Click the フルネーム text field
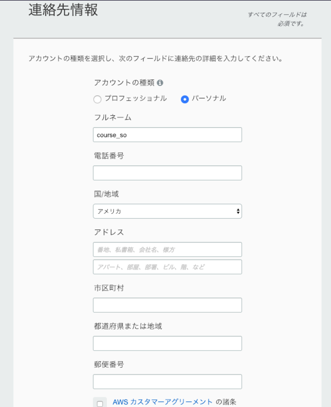331x407 pixels. (x=167, y=134)
